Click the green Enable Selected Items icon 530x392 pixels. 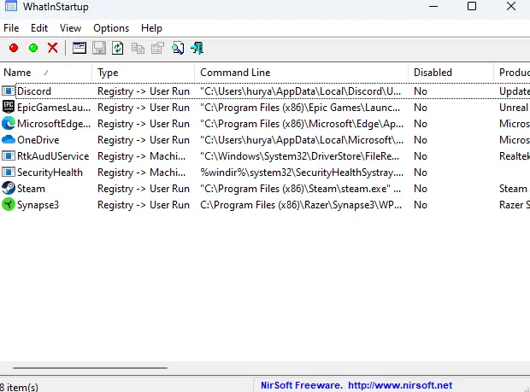(x=33, y=49)
